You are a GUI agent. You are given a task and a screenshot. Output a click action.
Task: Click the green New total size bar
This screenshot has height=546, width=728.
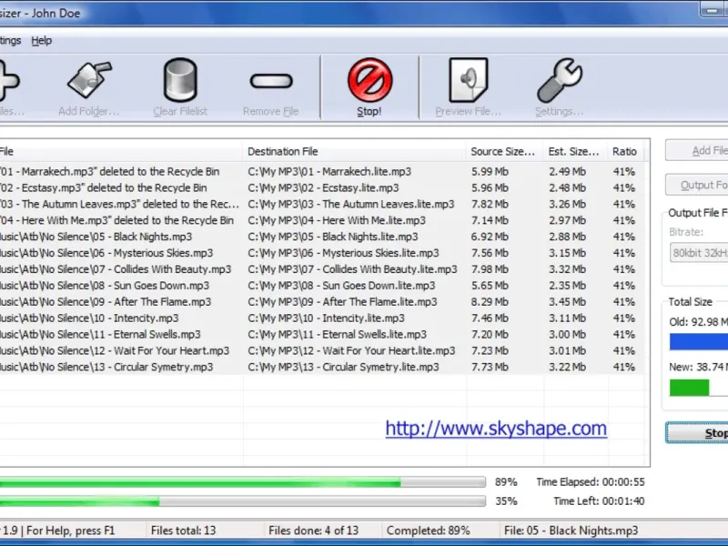[690, 388]
